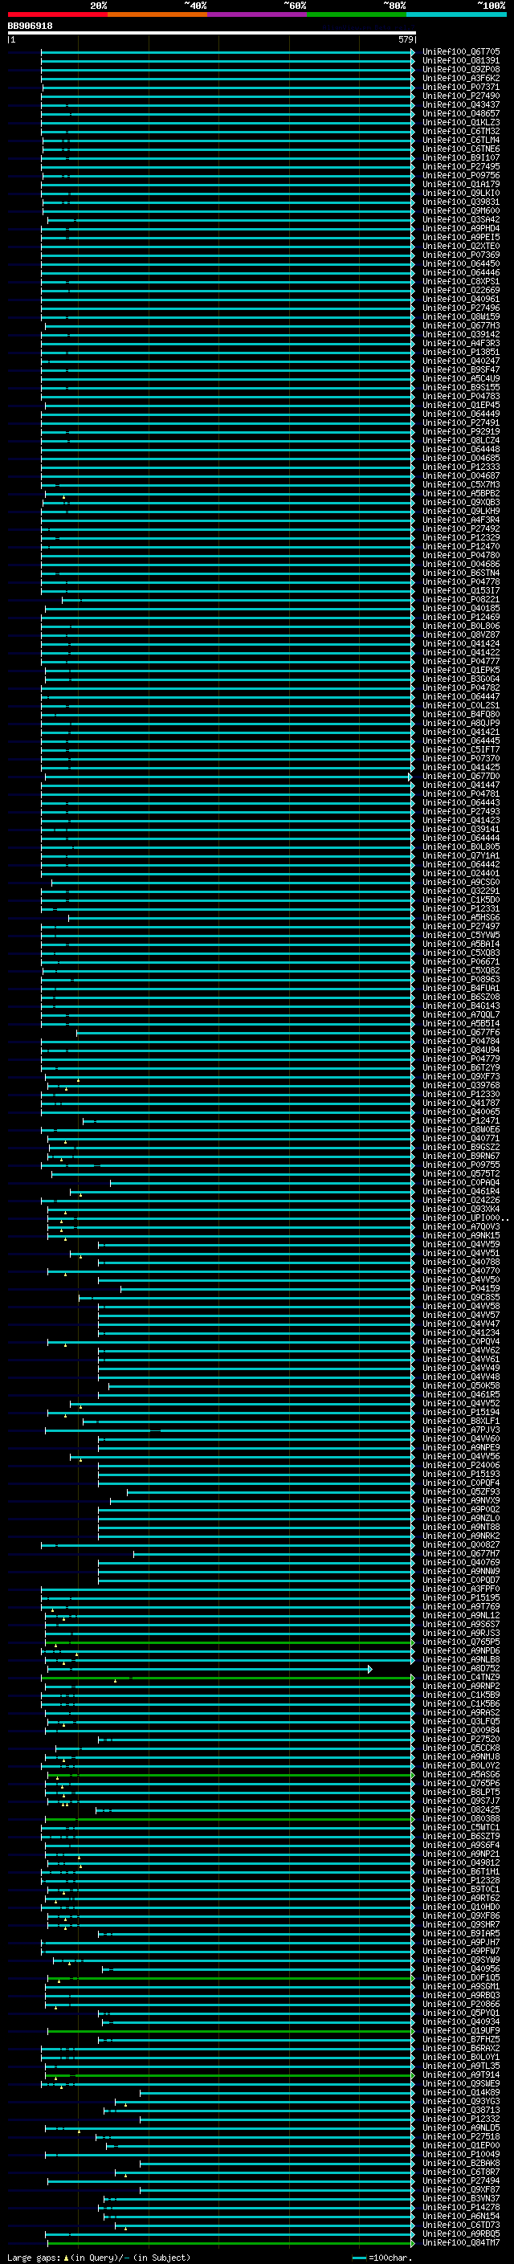
Task: Select label UniRef100_A5ASG6
Action: (x=461, y=1774)
